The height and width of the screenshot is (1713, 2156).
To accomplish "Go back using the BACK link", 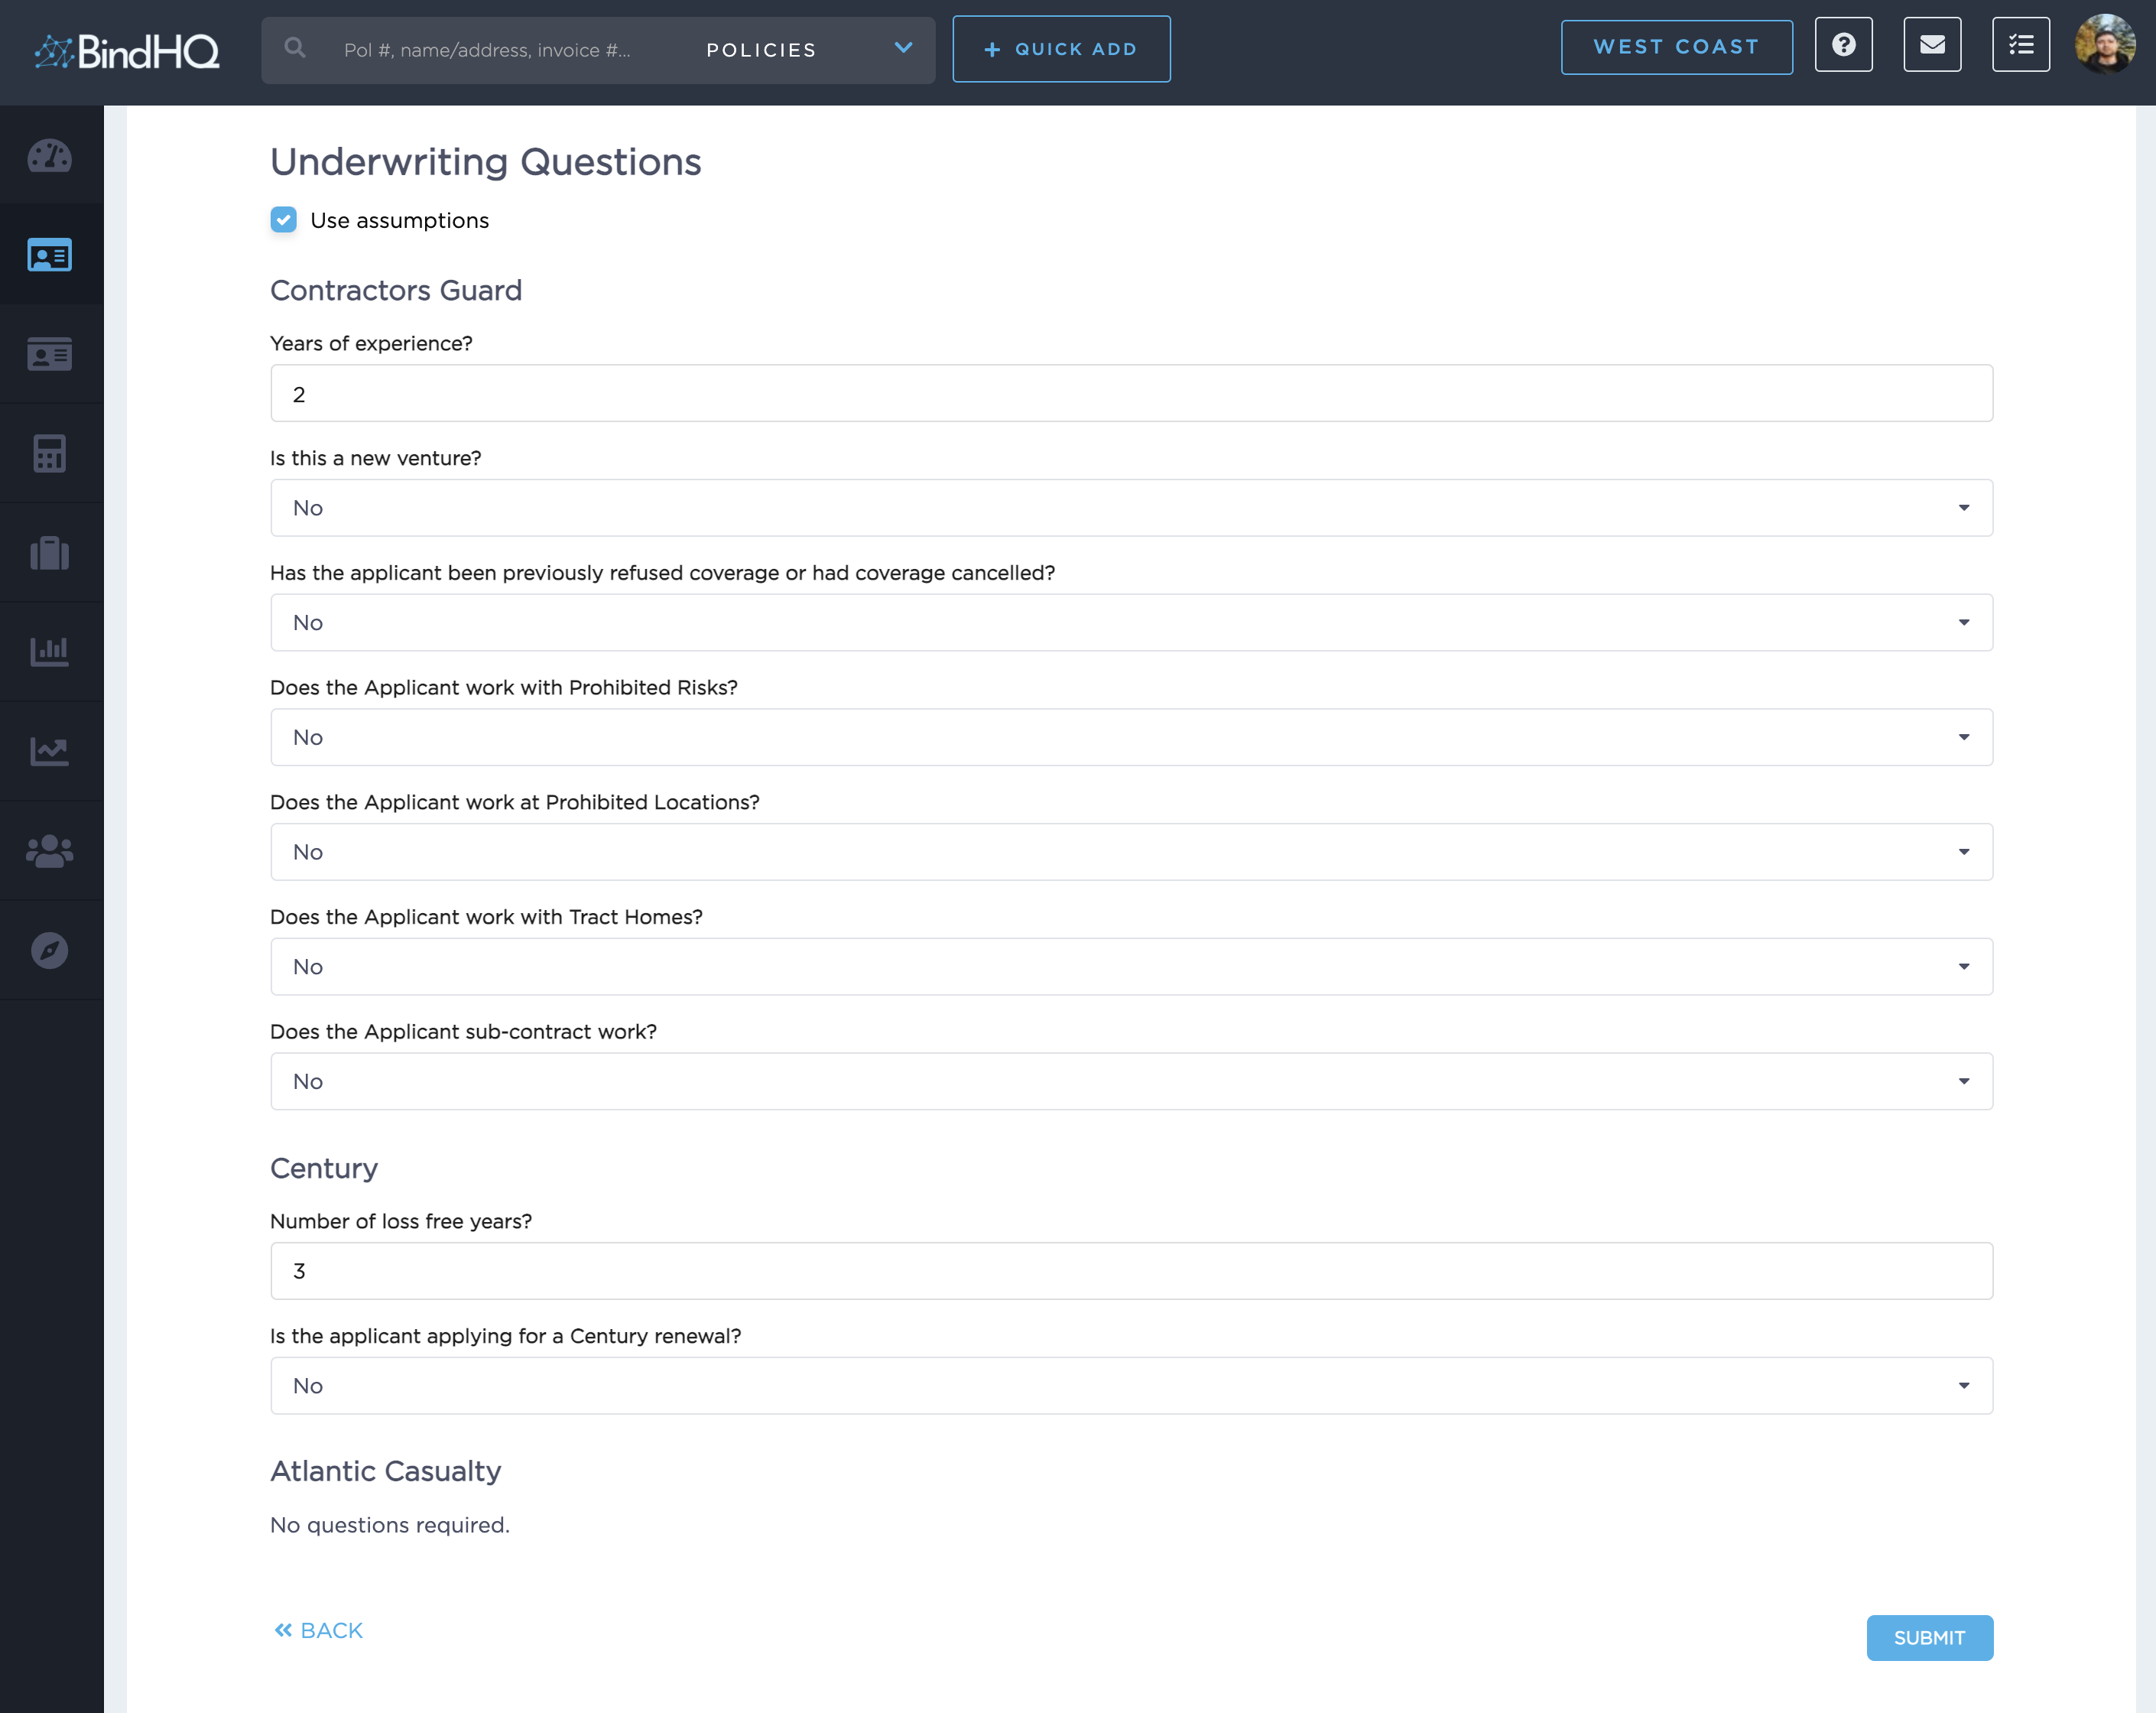I will pos(318,1631).
